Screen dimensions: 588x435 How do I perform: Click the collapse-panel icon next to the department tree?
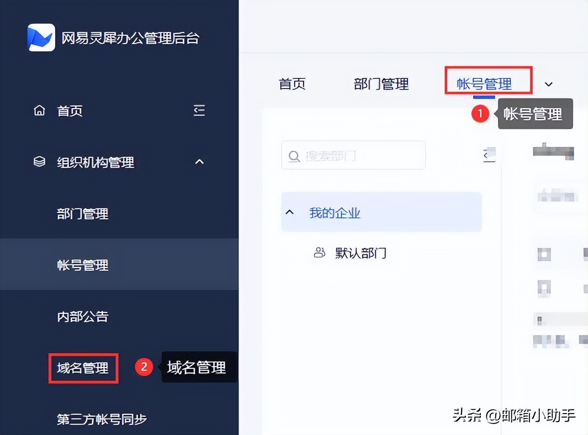[488, 155]
